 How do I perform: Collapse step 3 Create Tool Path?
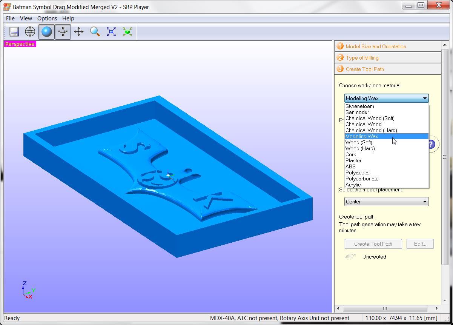[x=388, y=69]
